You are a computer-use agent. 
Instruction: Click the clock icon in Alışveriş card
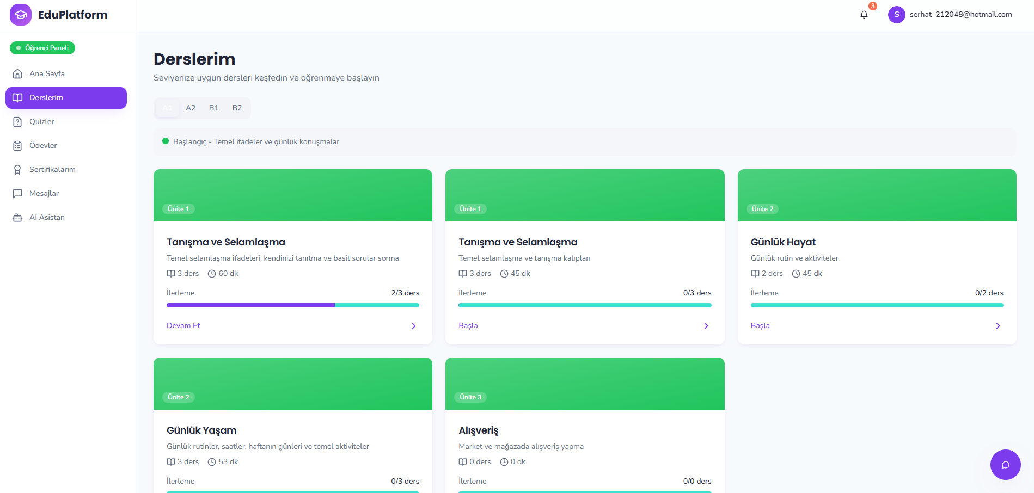point(504,462)
